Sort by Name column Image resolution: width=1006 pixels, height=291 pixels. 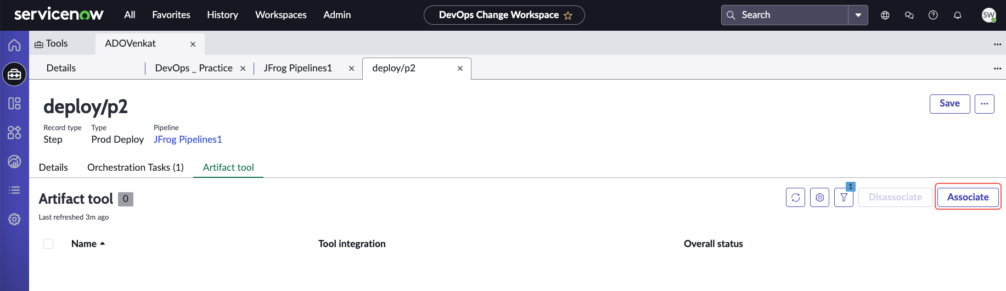[88, 244]
